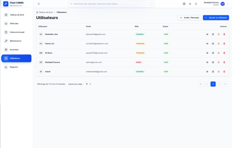Image resolution: width=232 pixels, height=148 pixels.
Task: Block user Eli Mozo with ban icon
Action: (x=218, y=53)
